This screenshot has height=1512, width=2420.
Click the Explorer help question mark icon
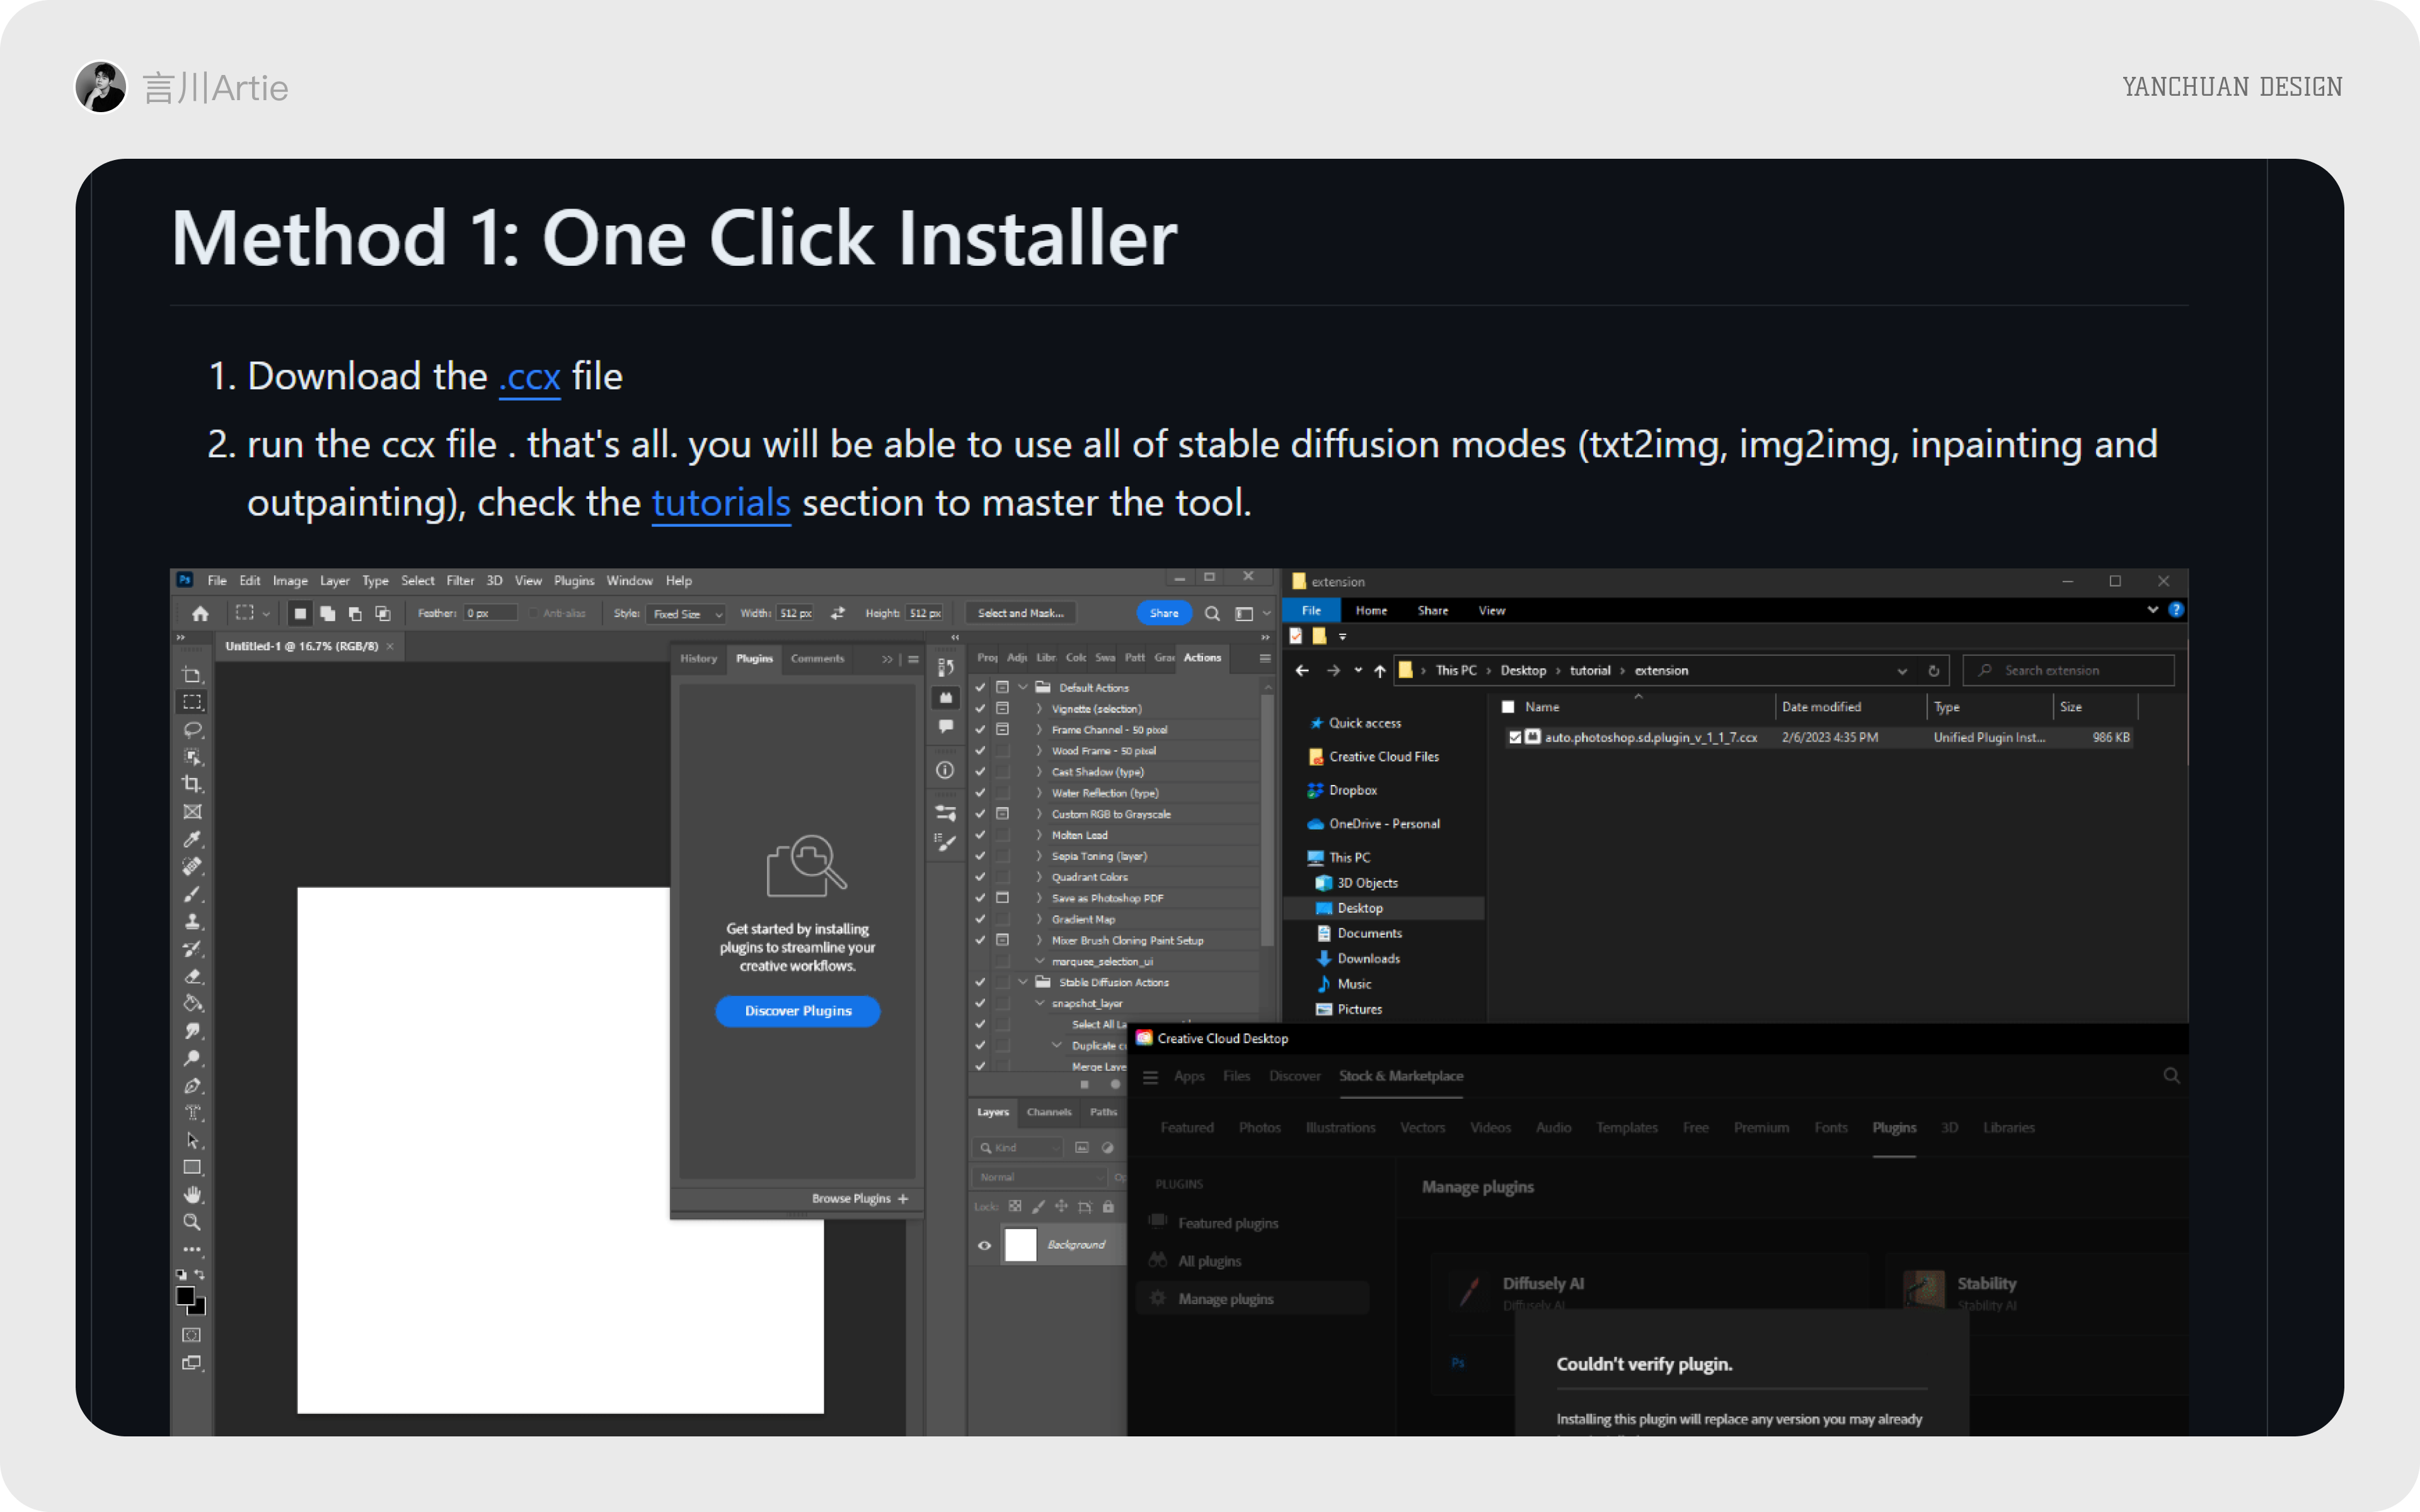click(2176, 610)
